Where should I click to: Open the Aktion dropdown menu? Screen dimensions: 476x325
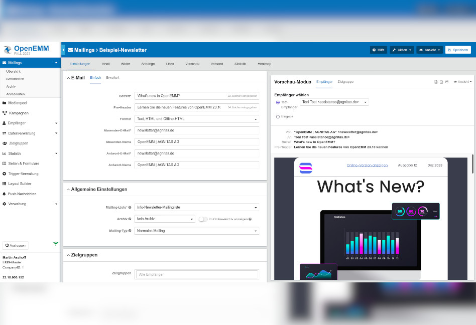coord(402,50)
